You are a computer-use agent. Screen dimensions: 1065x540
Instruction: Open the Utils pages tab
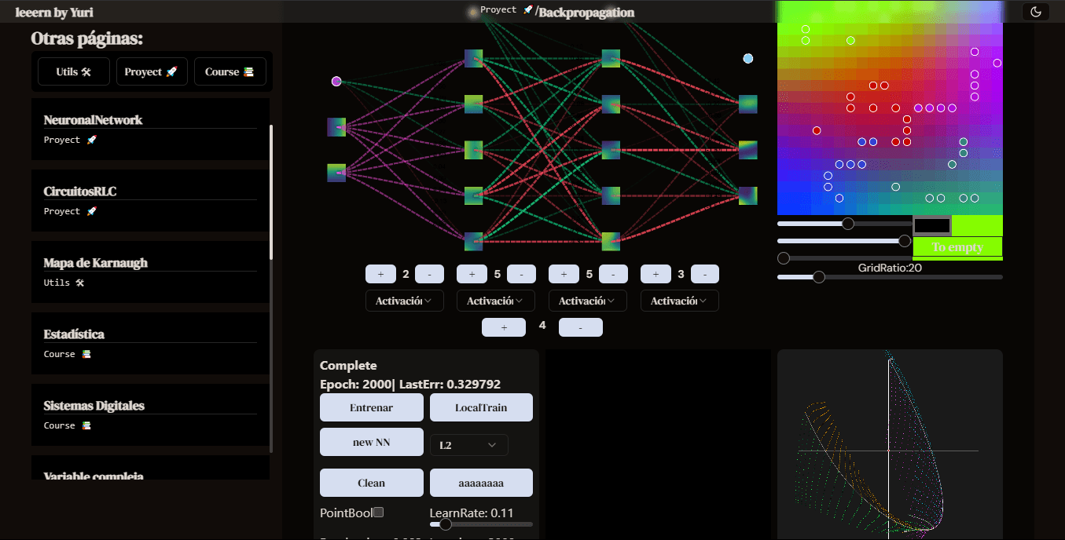point(74,71)
